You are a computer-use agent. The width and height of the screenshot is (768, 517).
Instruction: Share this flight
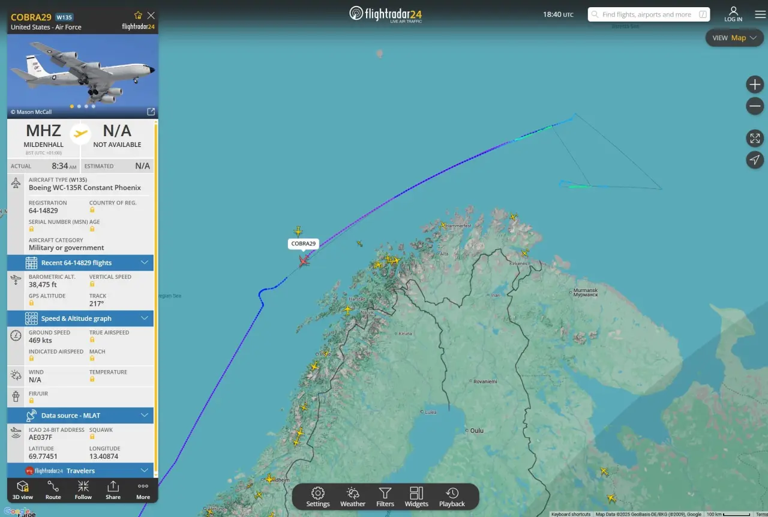point(113,490)
